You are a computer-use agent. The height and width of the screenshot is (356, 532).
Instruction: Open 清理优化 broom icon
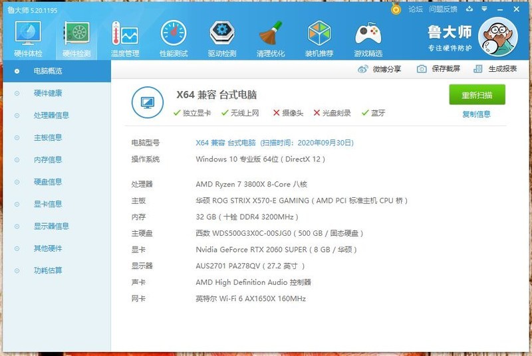pos(271,39)
